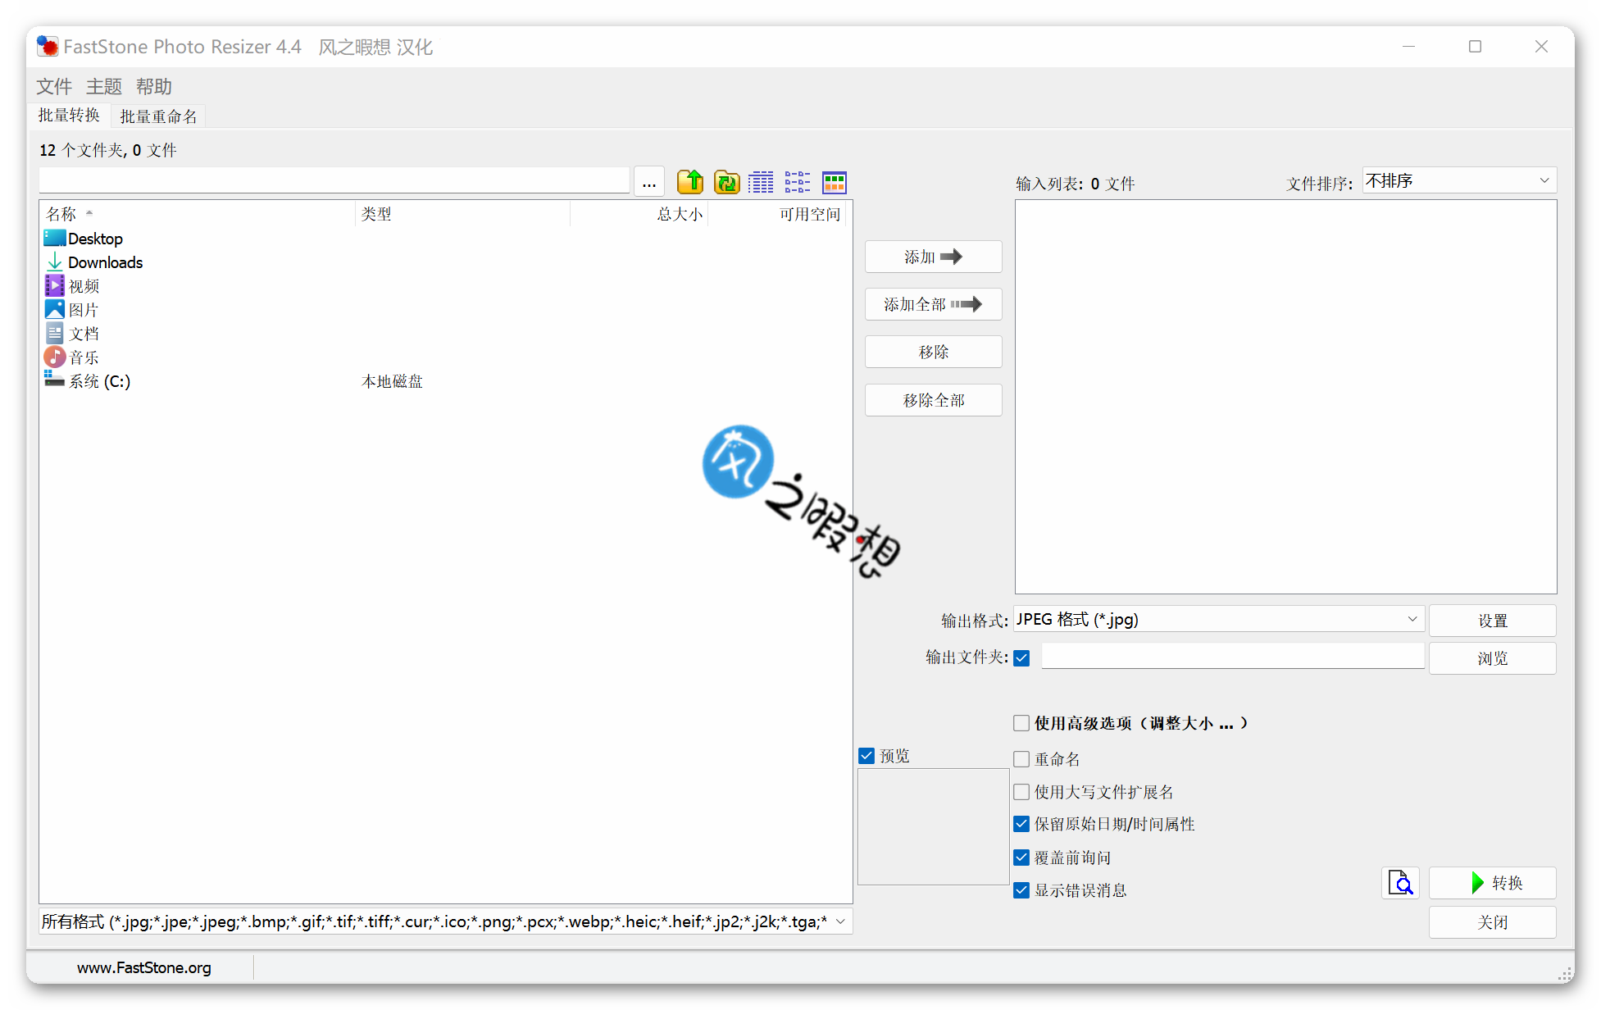Select the 音乐 folder icon

tap(55, 357)
